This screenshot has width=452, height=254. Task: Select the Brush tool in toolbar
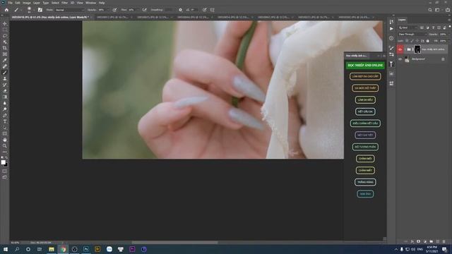[5, 73]
